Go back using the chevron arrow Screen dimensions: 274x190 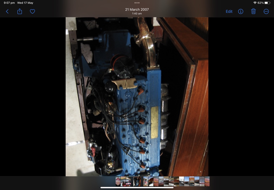tap(7, 12)
